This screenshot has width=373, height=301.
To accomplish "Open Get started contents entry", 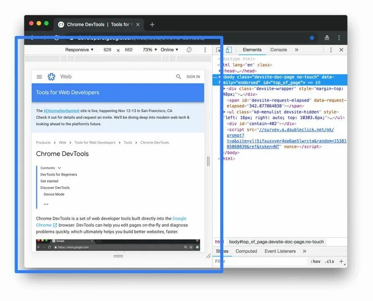I will pos(49,181).
